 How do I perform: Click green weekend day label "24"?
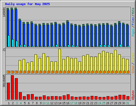click(x=100, y=103)
